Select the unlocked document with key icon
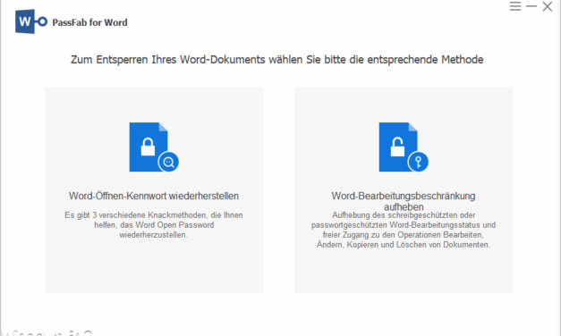561x336 pixels. coord(404,147)
